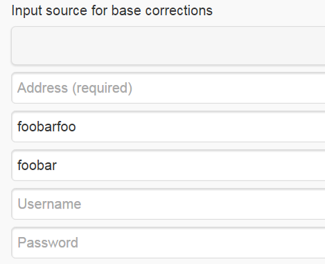Image resolution: width=325 pixels, height=264 pixels.
Task: Click blank area inside the Username field
Action: 203,204
